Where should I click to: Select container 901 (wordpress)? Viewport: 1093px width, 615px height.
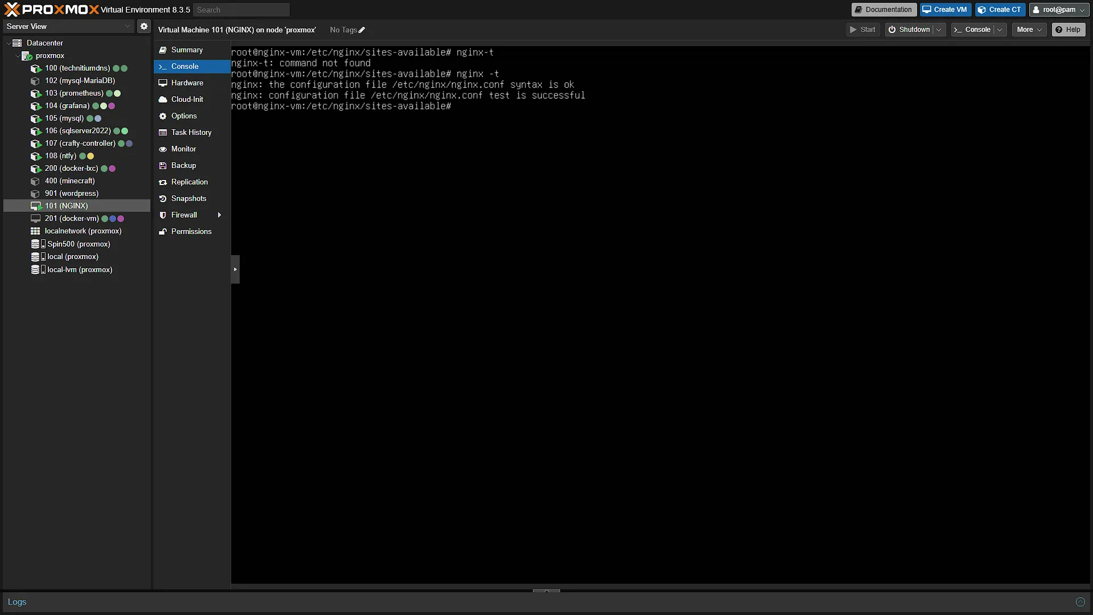coord(77,194)
